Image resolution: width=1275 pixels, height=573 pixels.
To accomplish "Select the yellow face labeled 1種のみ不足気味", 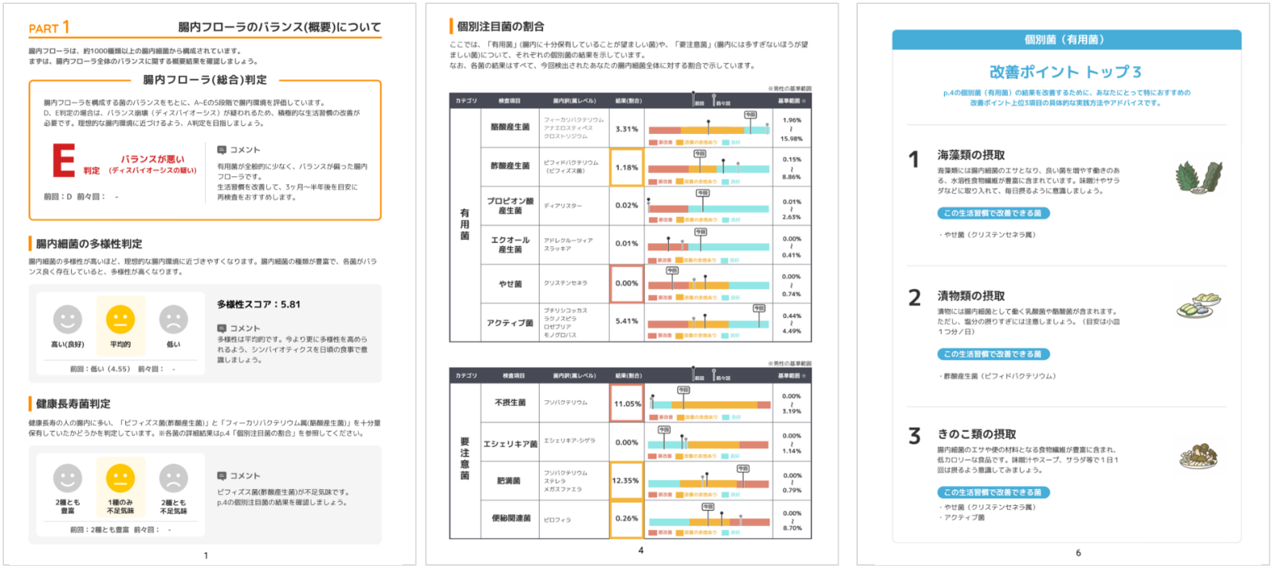I will (120, 478).
